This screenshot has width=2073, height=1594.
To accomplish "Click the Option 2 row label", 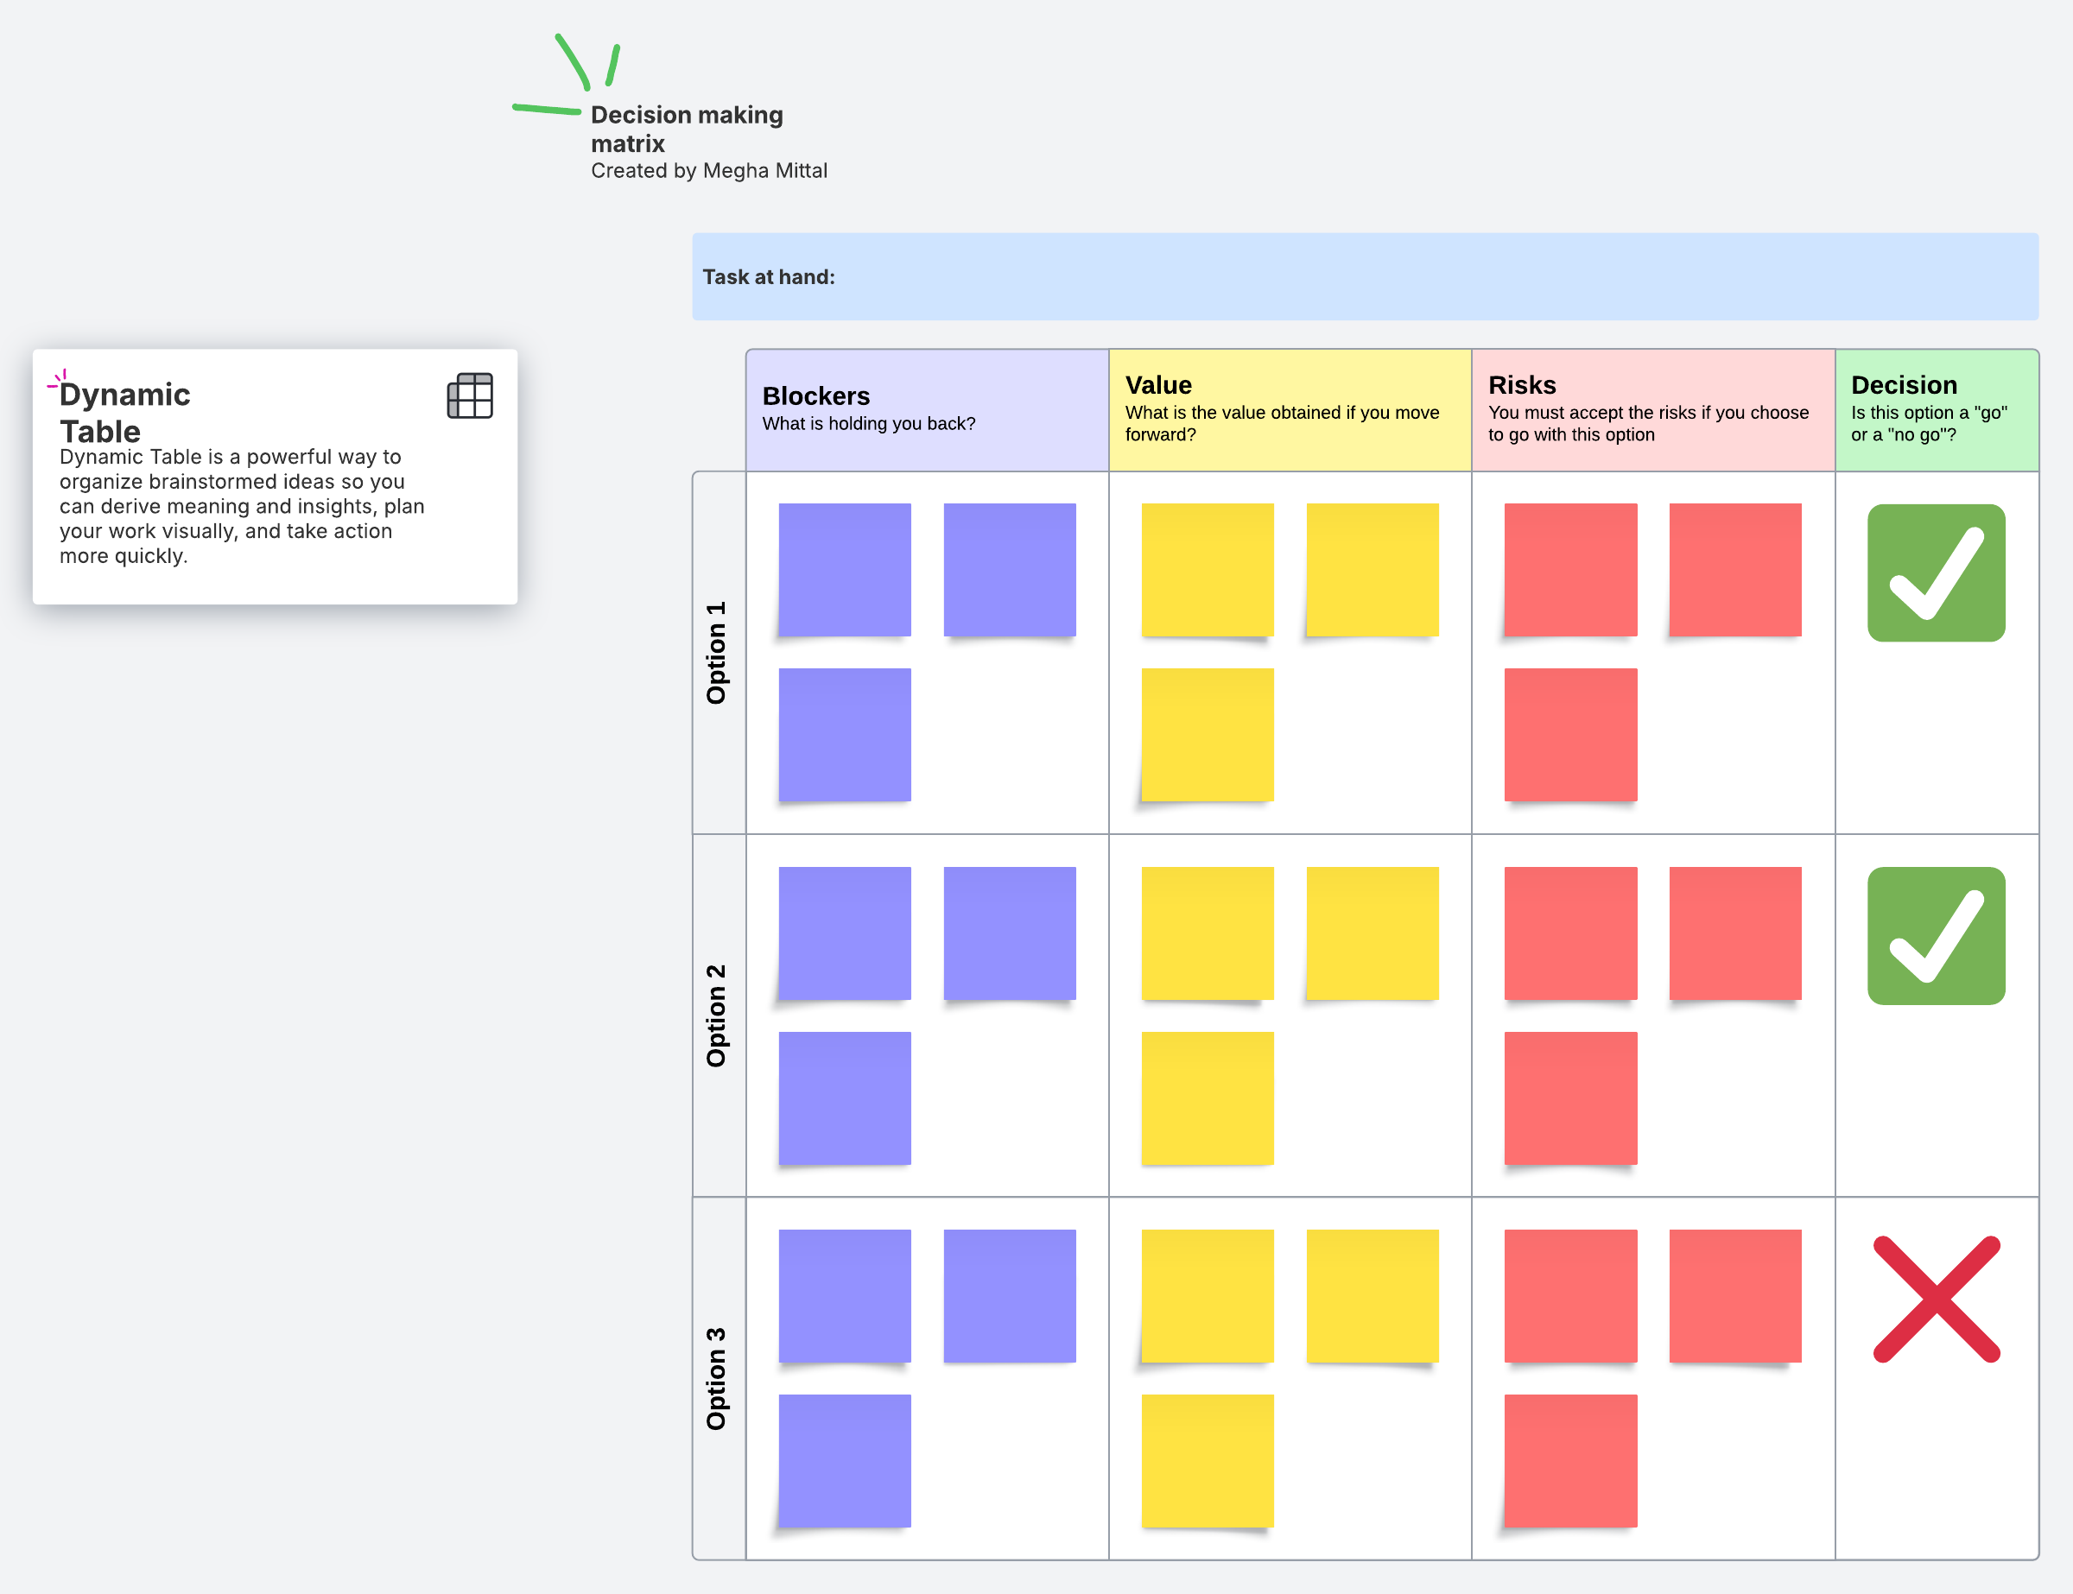I will coord(718,1015).
